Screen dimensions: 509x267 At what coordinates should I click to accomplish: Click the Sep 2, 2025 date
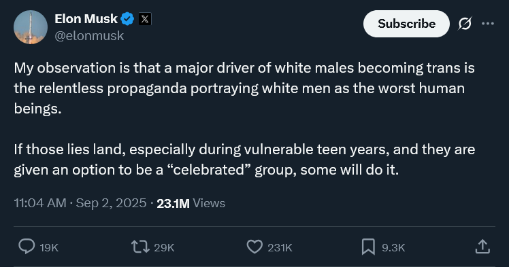[x=111, y=203]
